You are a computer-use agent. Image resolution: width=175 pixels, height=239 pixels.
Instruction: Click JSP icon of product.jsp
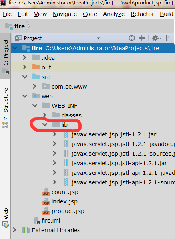pos(46,211)
